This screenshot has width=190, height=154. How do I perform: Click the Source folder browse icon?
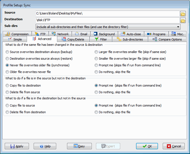pos(183,14)
